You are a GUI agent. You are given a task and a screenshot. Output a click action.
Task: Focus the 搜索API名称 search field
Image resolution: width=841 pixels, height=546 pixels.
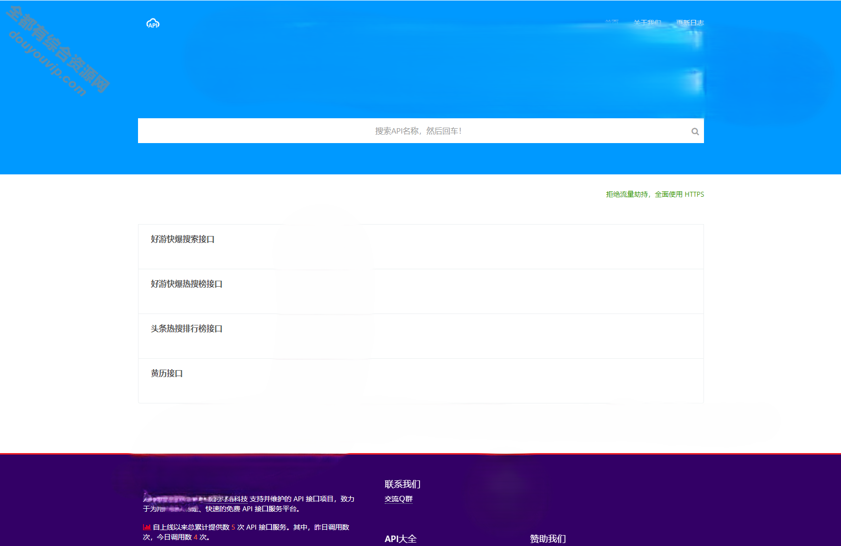click(421, 131)
